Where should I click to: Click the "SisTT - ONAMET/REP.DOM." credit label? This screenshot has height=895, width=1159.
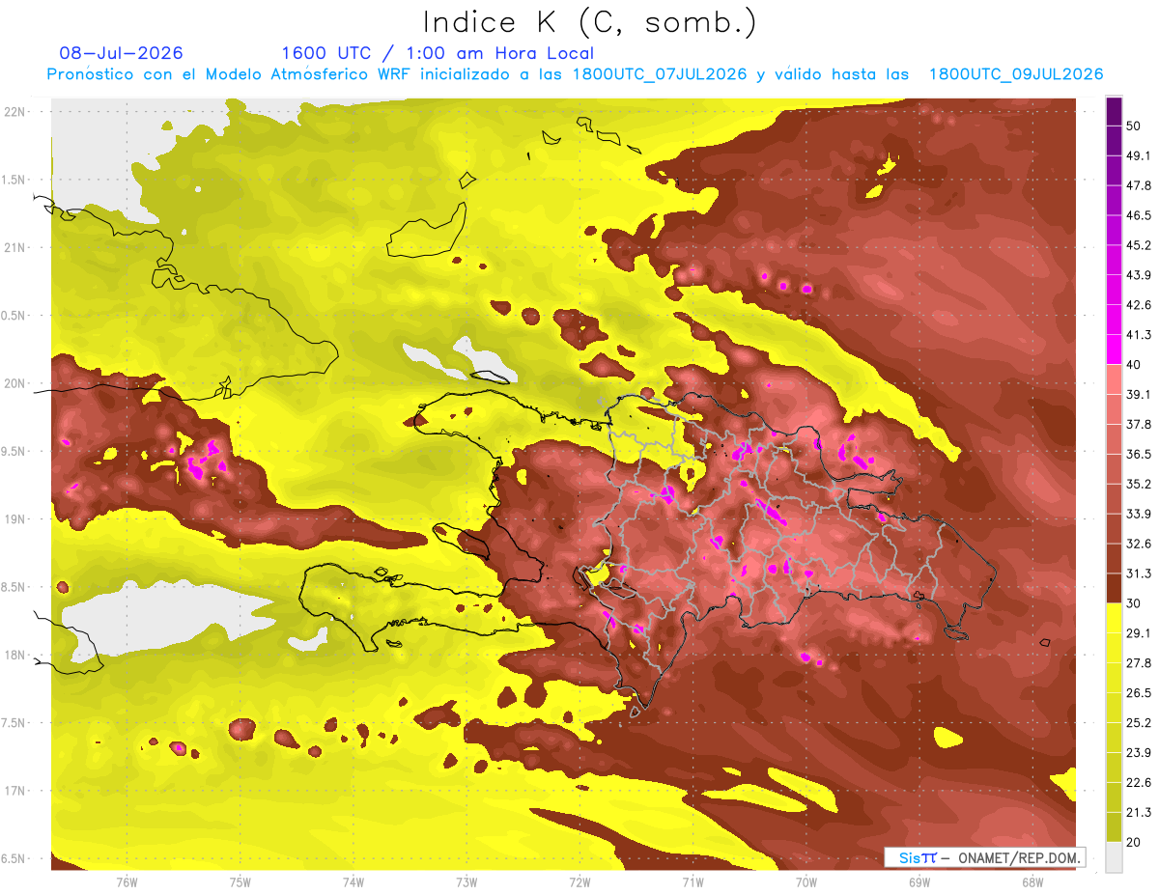coord(985,857)
